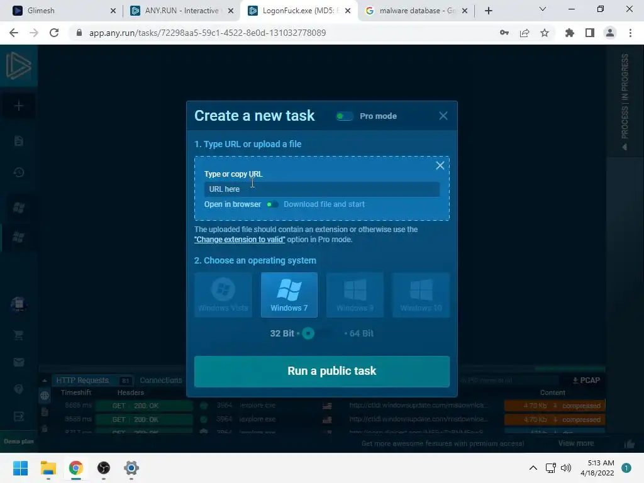Open the shopping cart icon in sidebar

pos(18,335)
